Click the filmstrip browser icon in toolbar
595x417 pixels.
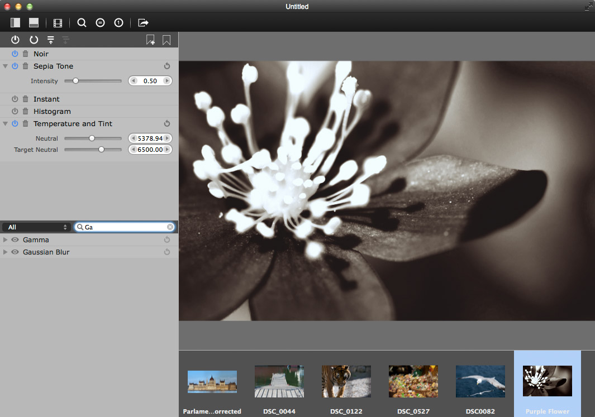point(58,23)
